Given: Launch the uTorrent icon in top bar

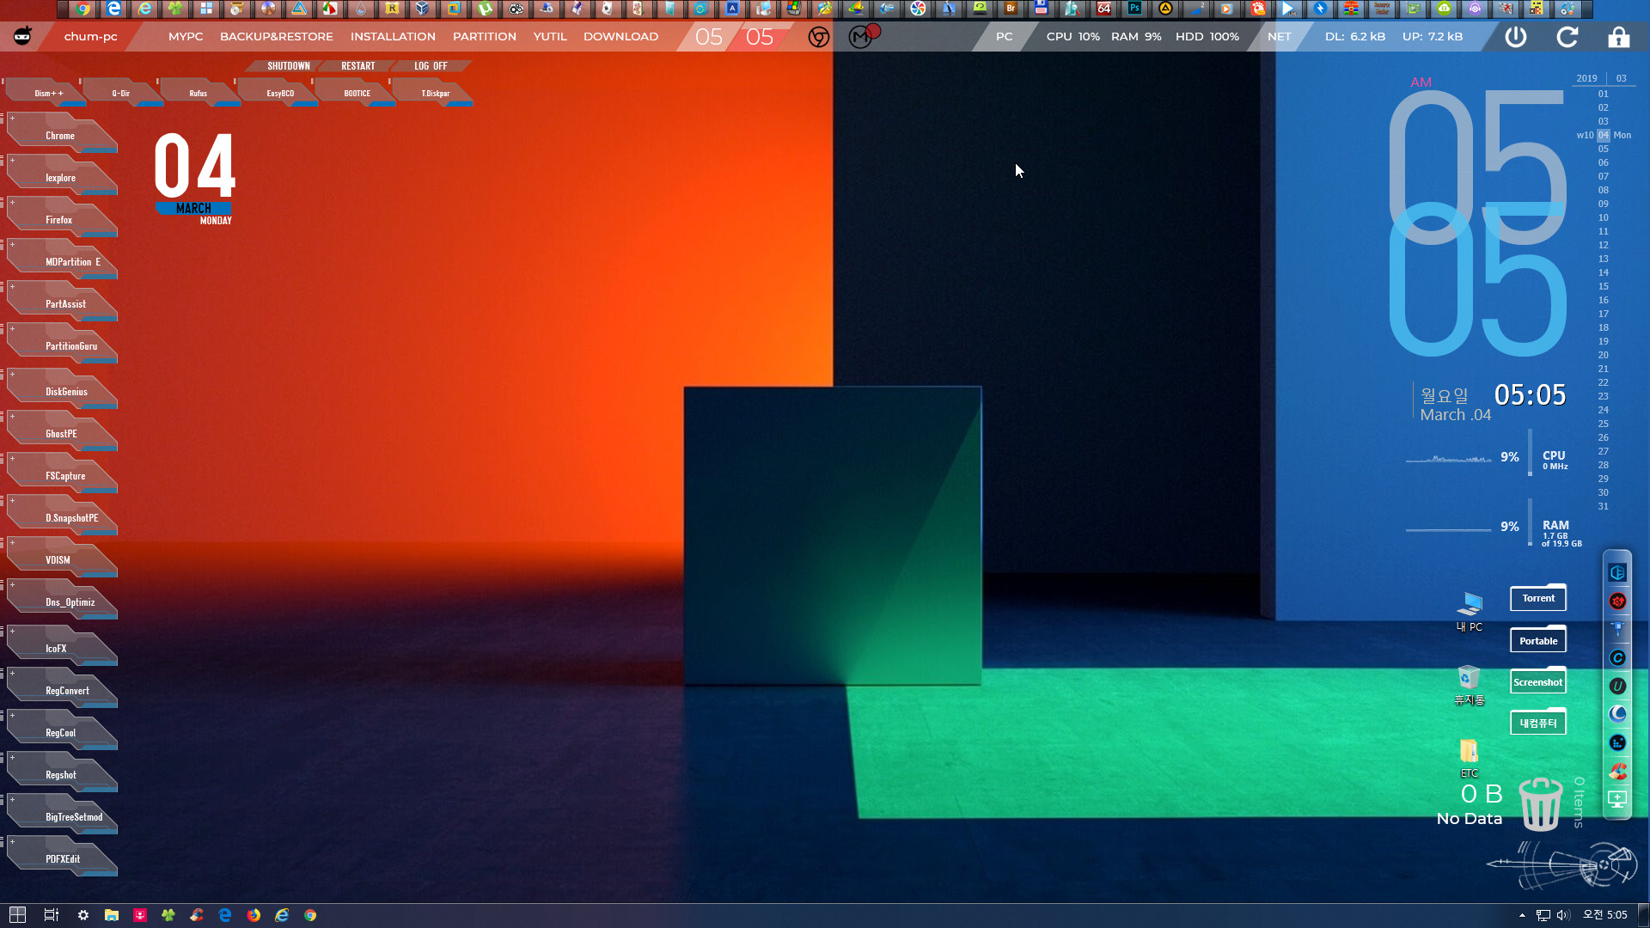Looking at the screenshot, I should tap(485, 9).
